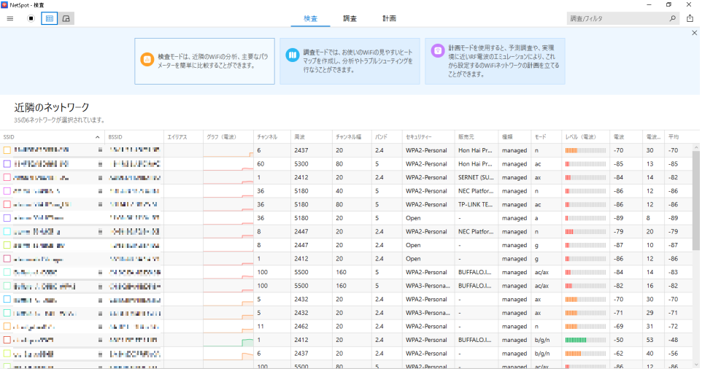Sort by the チャンネル column header
The image size is (702, 369).
[271, 137]
